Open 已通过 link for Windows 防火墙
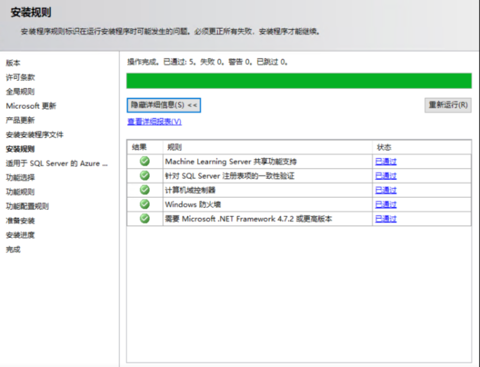The image size is (480, 367). (386, 204)
